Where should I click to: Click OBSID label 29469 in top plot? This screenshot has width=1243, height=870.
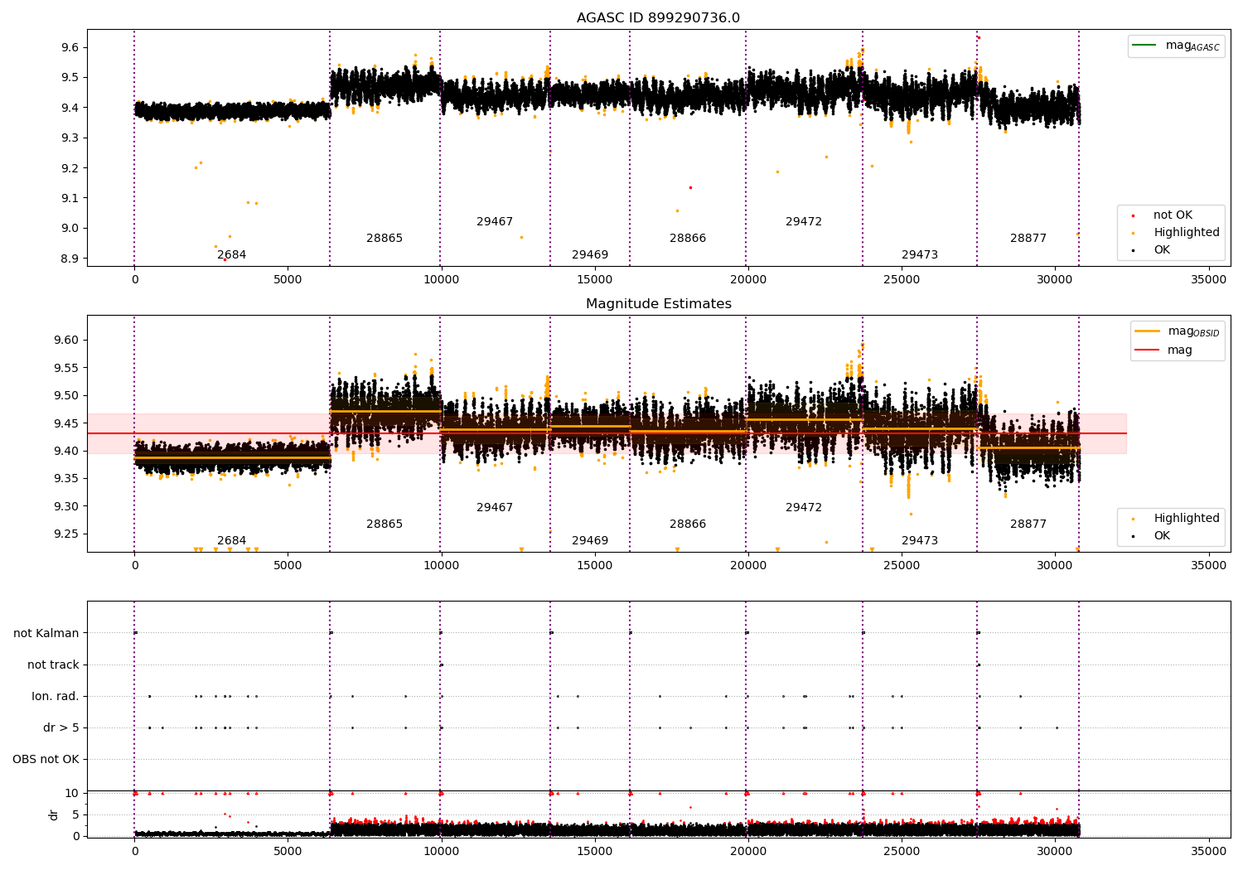[x=590, y=255]
